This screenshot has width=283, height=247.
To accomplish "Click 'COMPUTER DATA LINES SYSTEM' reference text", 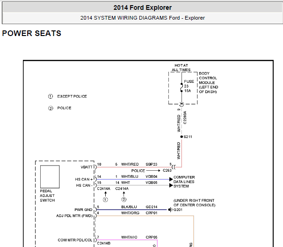I will click(x=184, y=182).
